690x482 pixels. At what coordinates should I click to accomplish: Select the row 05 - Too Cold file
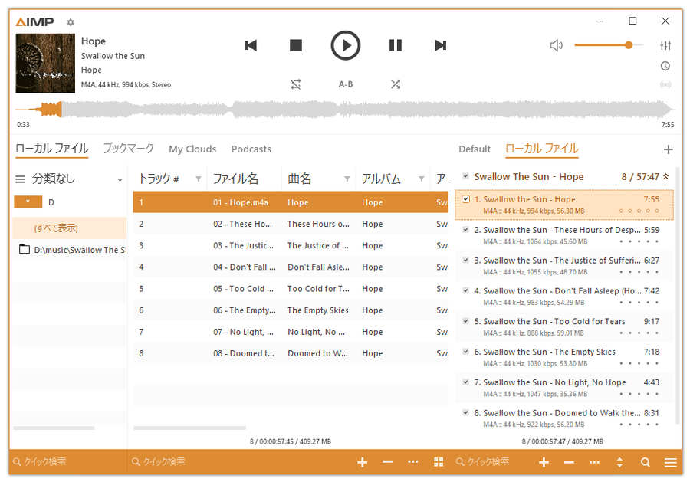(291, 288)
